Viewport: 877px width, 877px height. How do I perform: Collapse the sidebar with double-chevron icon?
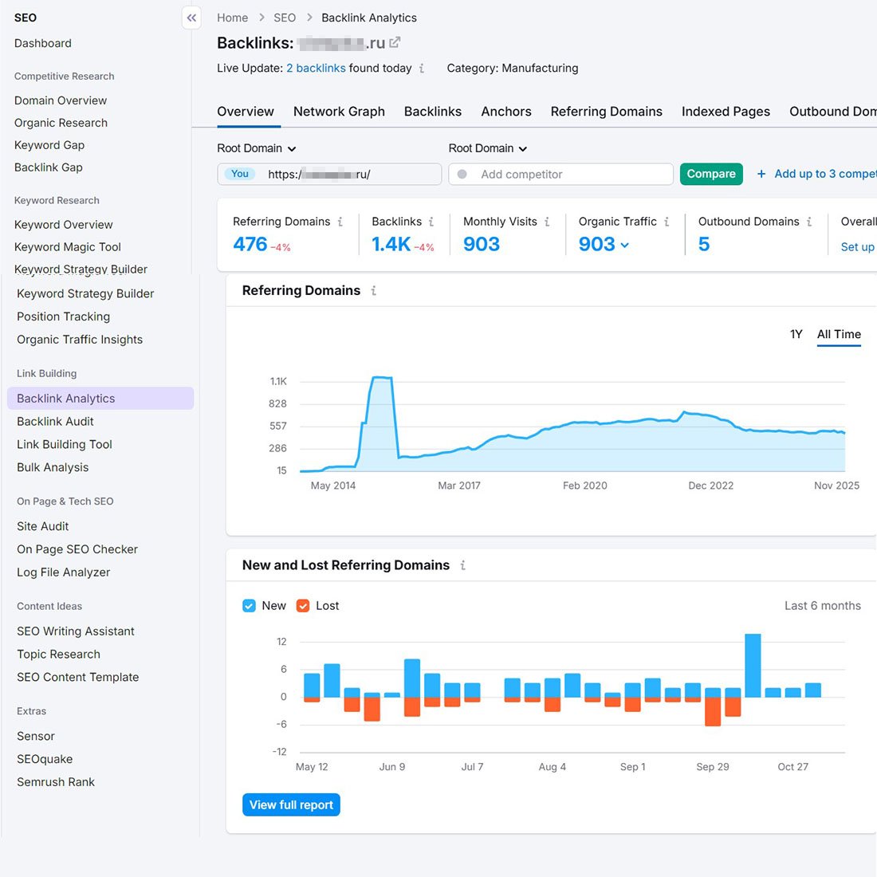tap(191, 18)
